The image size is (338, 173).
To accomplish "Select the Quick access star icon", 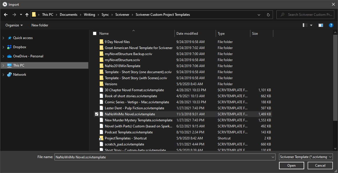I will (9, 38).
